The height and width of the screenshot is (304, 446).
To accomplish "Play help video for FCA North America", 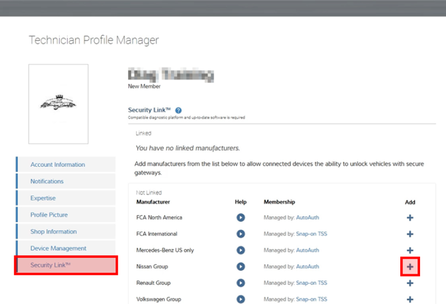I will pyautogui.click(x=241, y=218).
